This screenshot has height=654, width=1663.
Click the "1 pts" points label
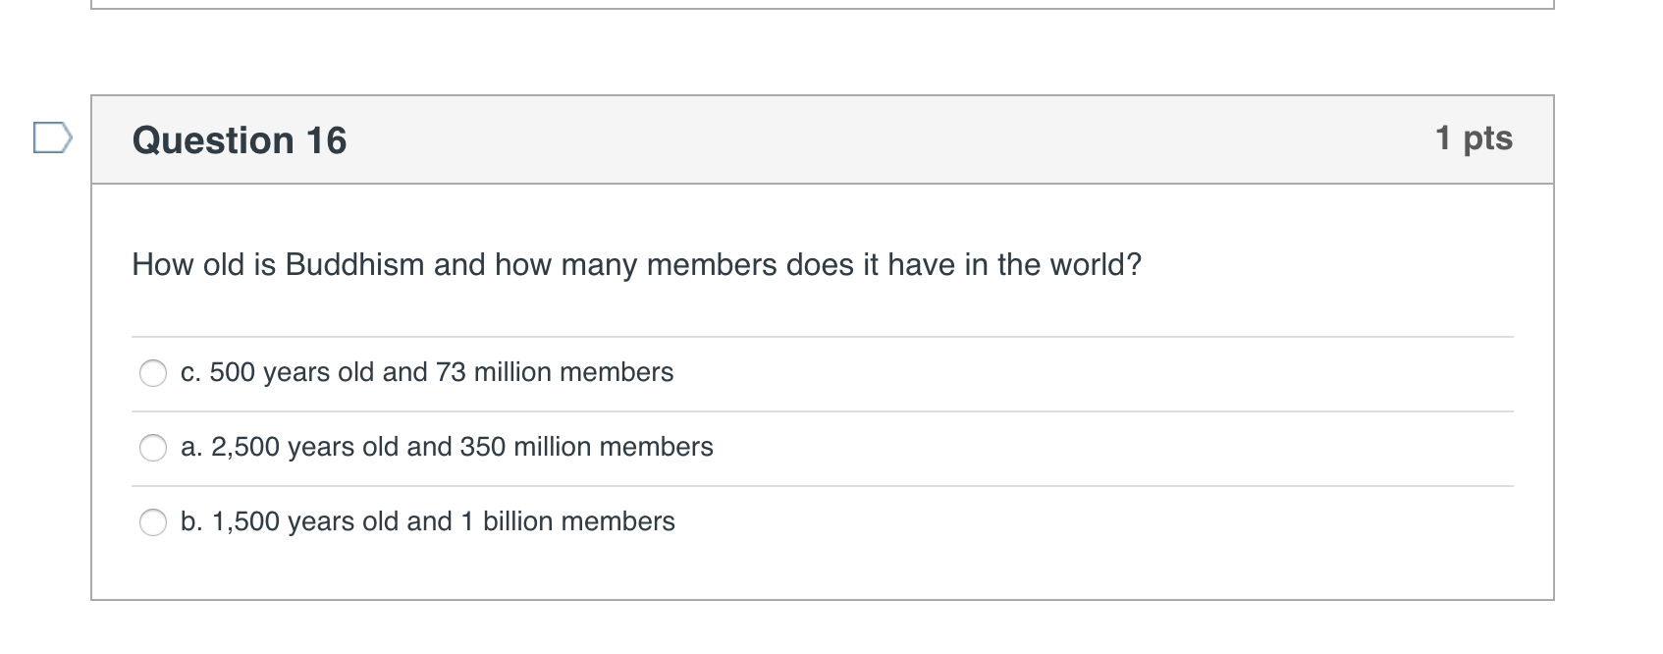click(x=1474, y=137)
